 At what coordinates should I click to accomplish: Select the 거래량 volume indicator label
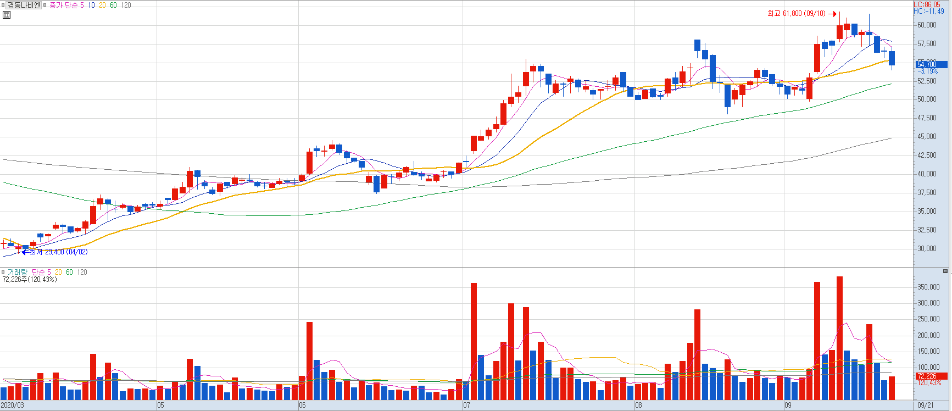click(17, 272)
